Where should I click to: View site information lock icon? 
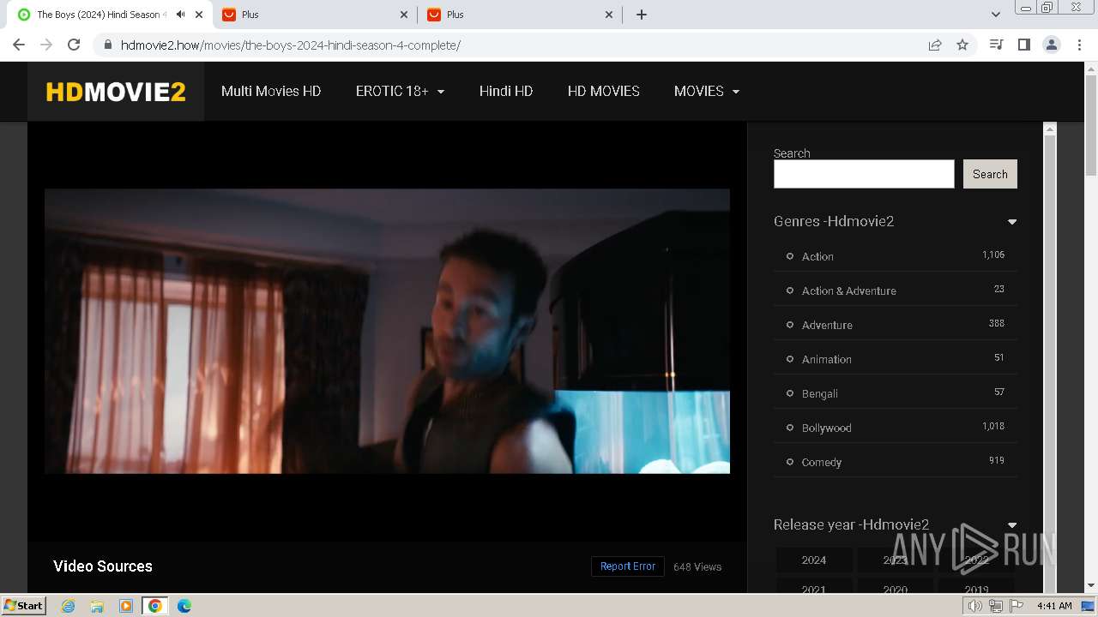(x=108, y=45)
